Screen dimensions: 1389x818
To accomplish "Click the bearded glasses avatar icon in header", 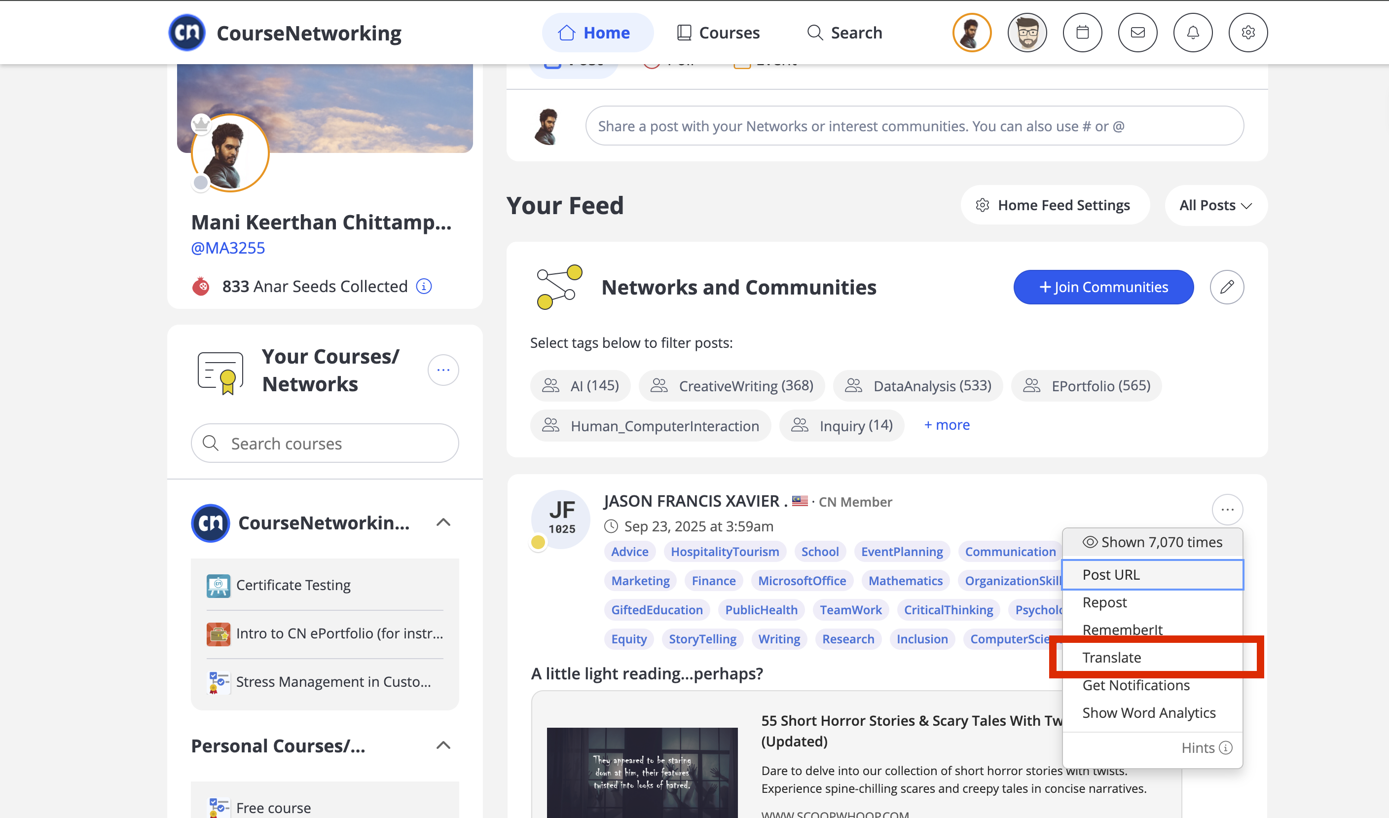I will (x=1027, y=33).
